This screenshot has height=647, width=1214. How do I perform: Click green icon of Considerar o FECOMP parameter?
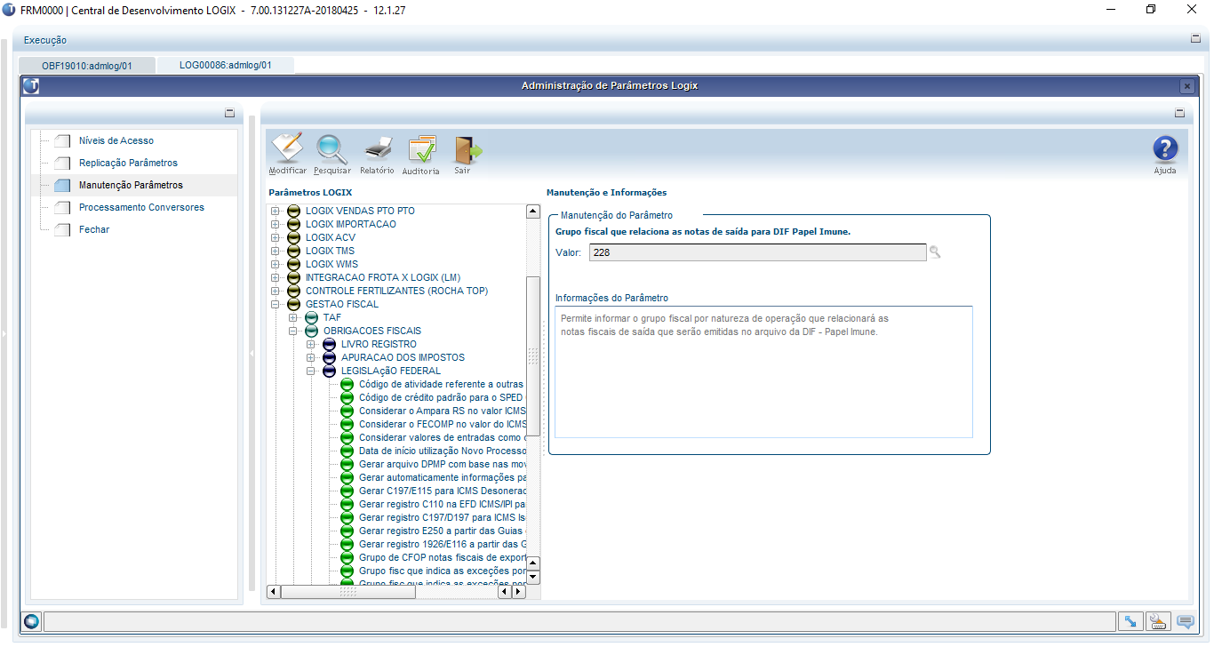click(x=347, y=424)
